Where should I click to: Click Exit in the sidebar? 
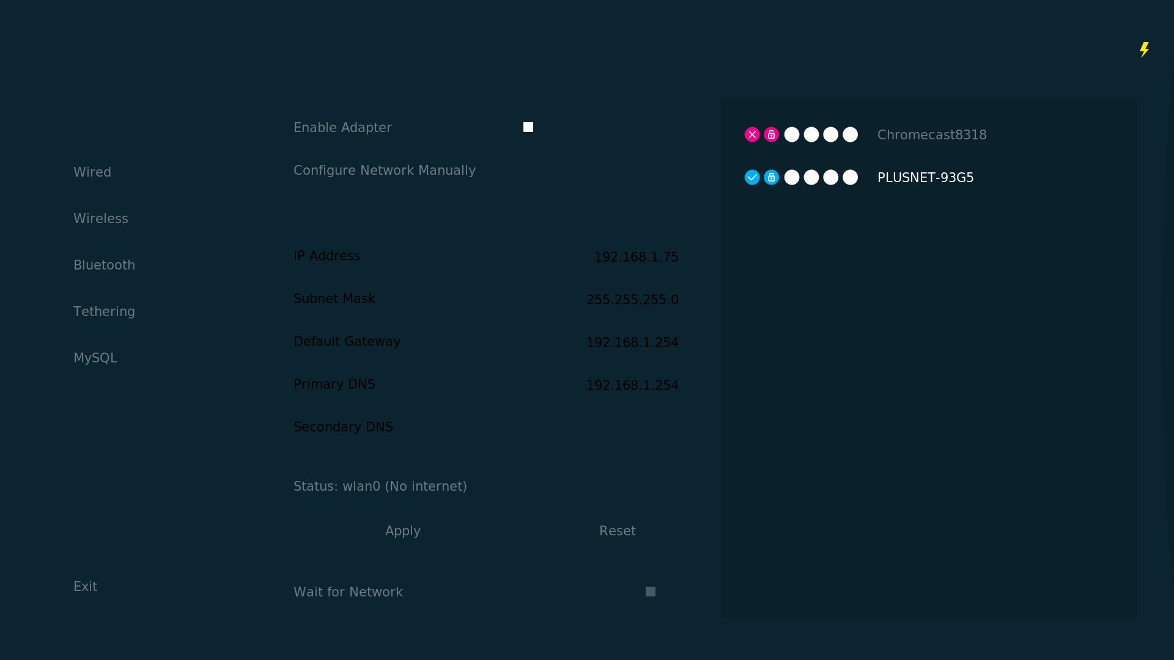(x=85, y=587)
